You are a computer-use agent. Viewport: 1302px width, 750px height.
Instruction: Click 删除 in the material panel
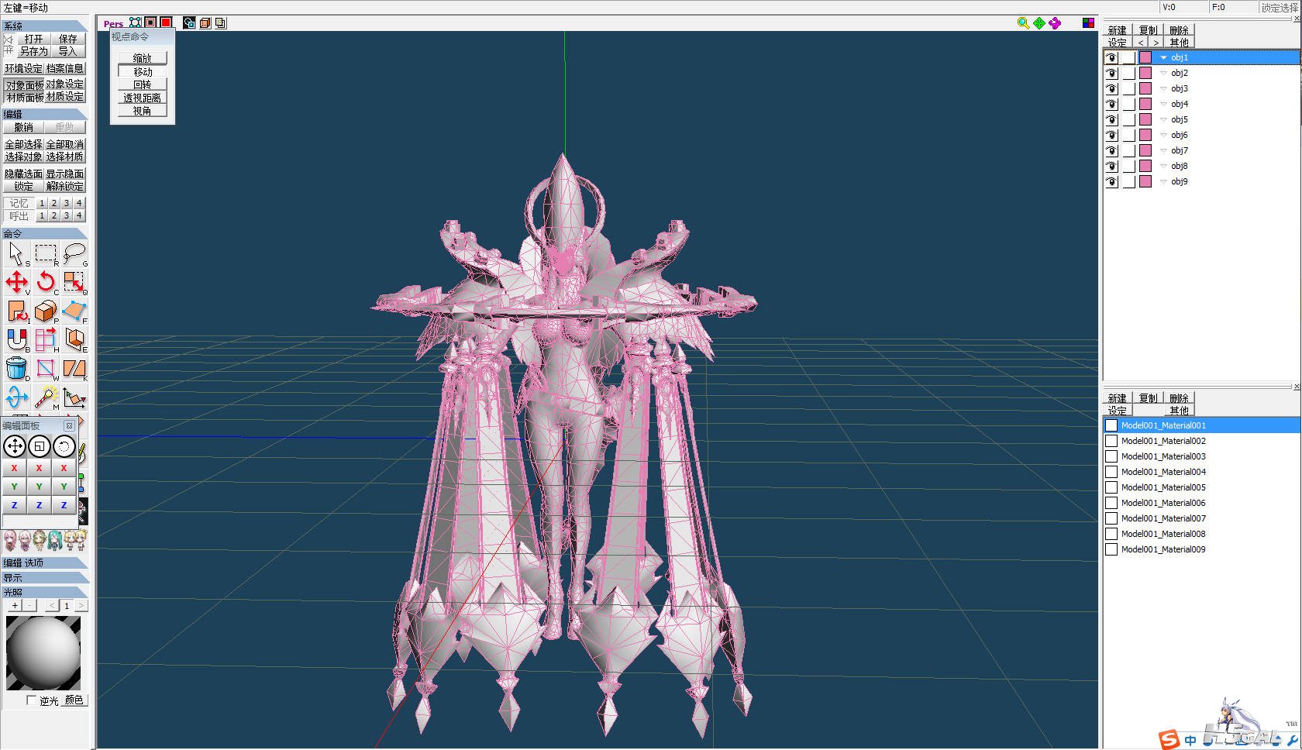[x=1179, y=398]
